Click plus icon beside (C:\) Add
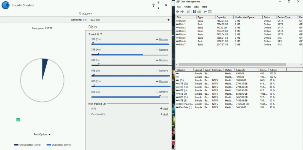 coord(161,109)
